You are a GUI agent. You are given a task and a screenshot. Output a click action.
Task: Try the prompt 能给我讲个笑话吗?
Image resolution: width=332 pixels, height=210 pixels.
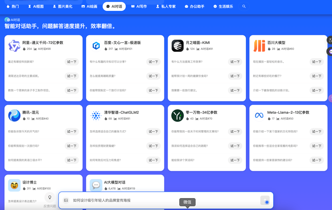tap(235, 160)
